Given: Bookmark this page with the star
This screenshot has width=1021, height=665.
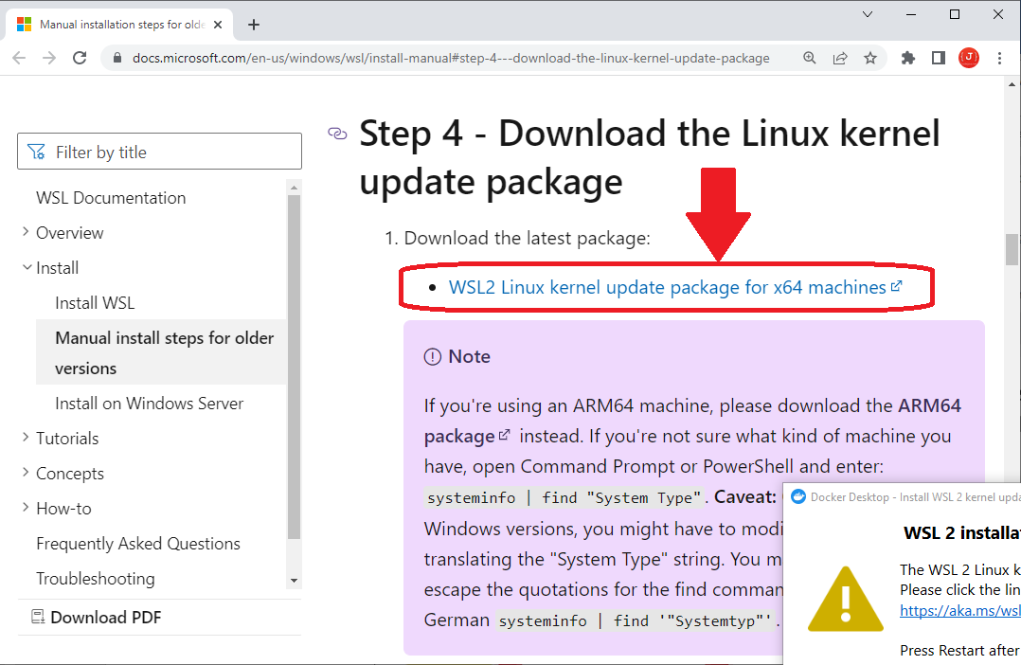Looking at the screenshot, I should tap(869, 58).
